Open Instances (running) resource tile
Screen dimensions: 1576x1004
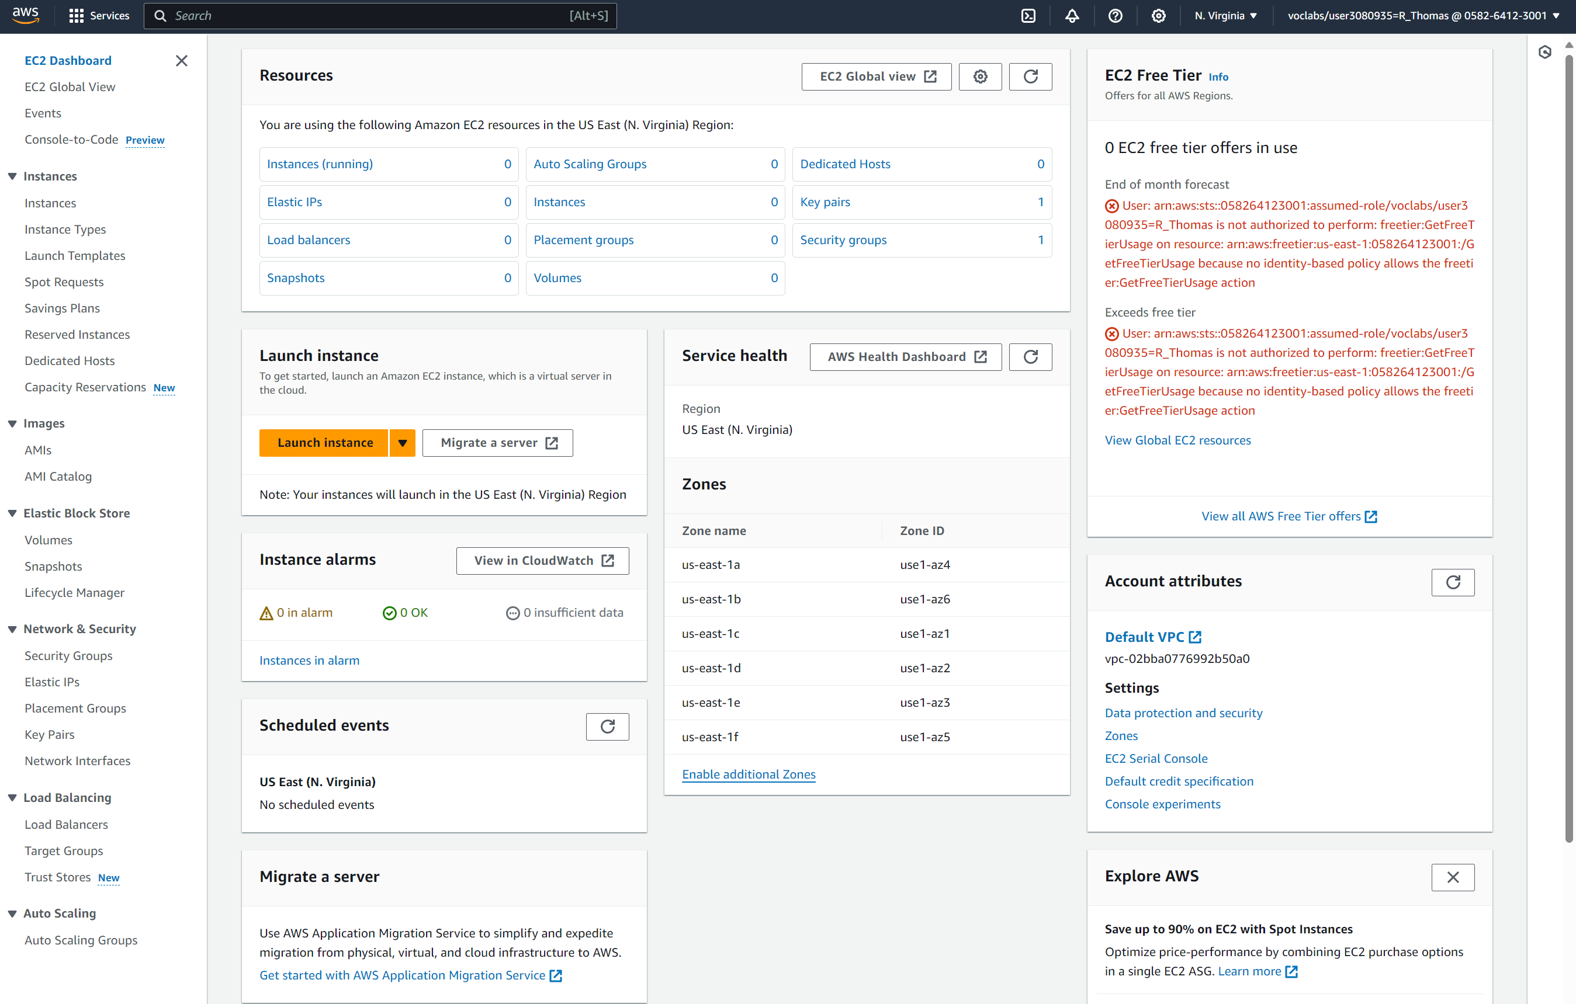pos(389,164)
